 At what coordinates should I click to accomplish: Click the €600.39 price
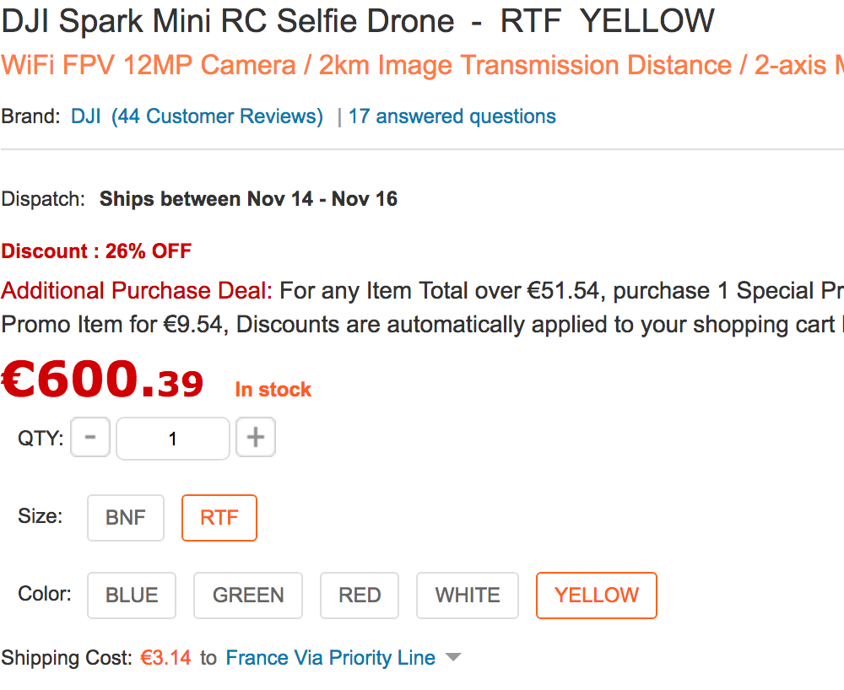coord(102,380)
